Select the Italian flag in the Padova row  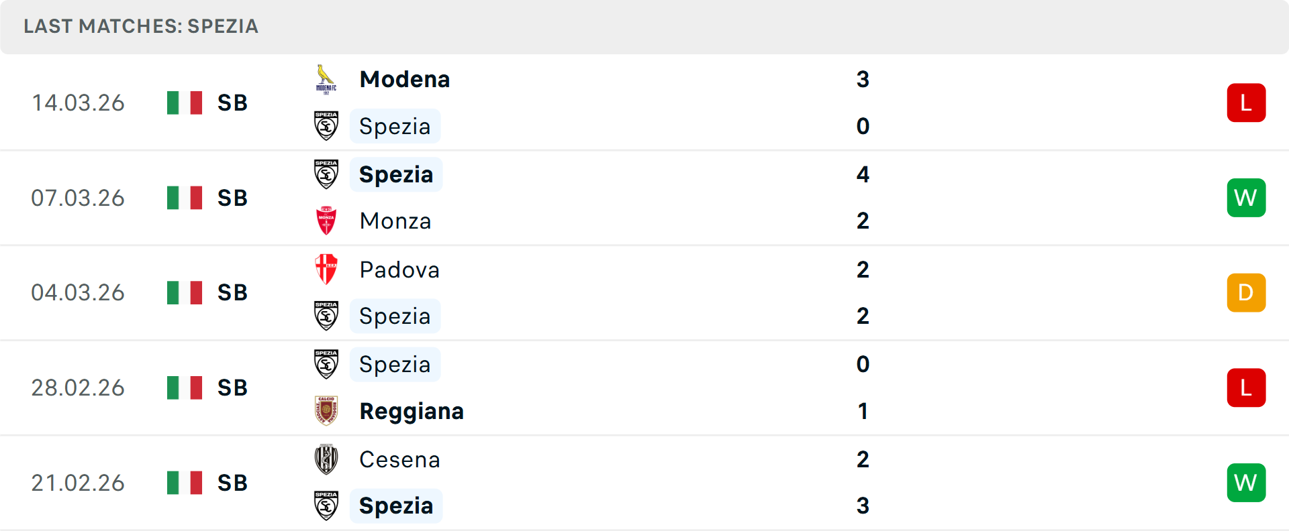pos(184,292)
